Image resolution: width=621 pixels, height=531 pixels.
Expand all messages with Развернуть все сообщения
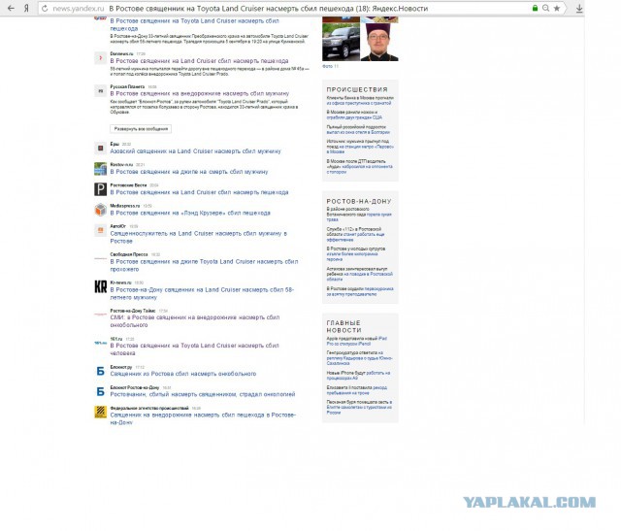click(141, 129)
